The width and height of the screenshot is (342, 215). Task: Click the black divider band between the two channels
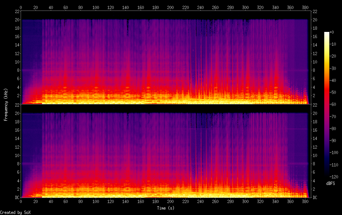(x=166, y=108)
